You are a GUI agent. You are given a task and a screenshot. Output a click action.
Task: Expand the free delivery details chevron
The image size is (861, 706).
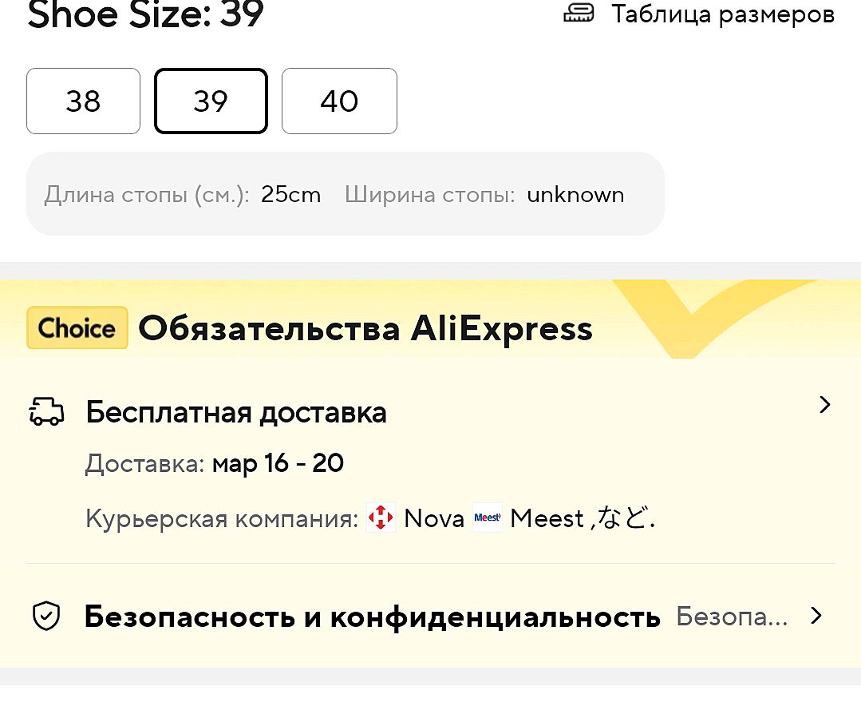[x=825, y=405]
